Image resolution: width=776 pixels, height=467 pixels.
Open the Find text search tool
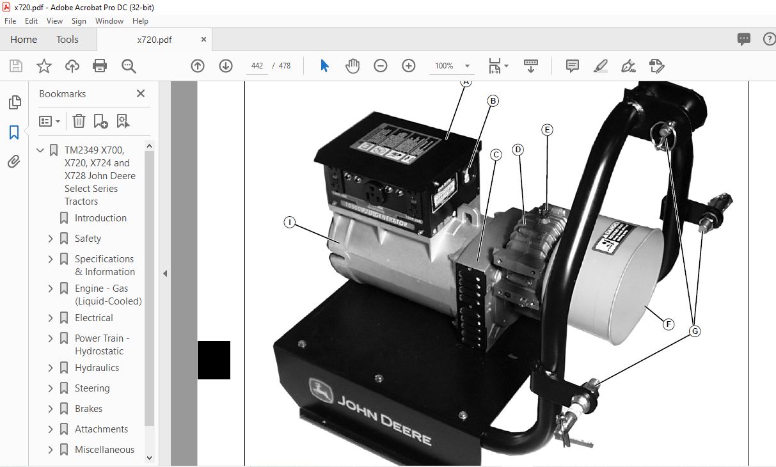tap(129, 66)
